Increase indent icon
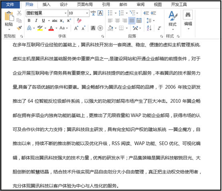 tap(153, 13)
